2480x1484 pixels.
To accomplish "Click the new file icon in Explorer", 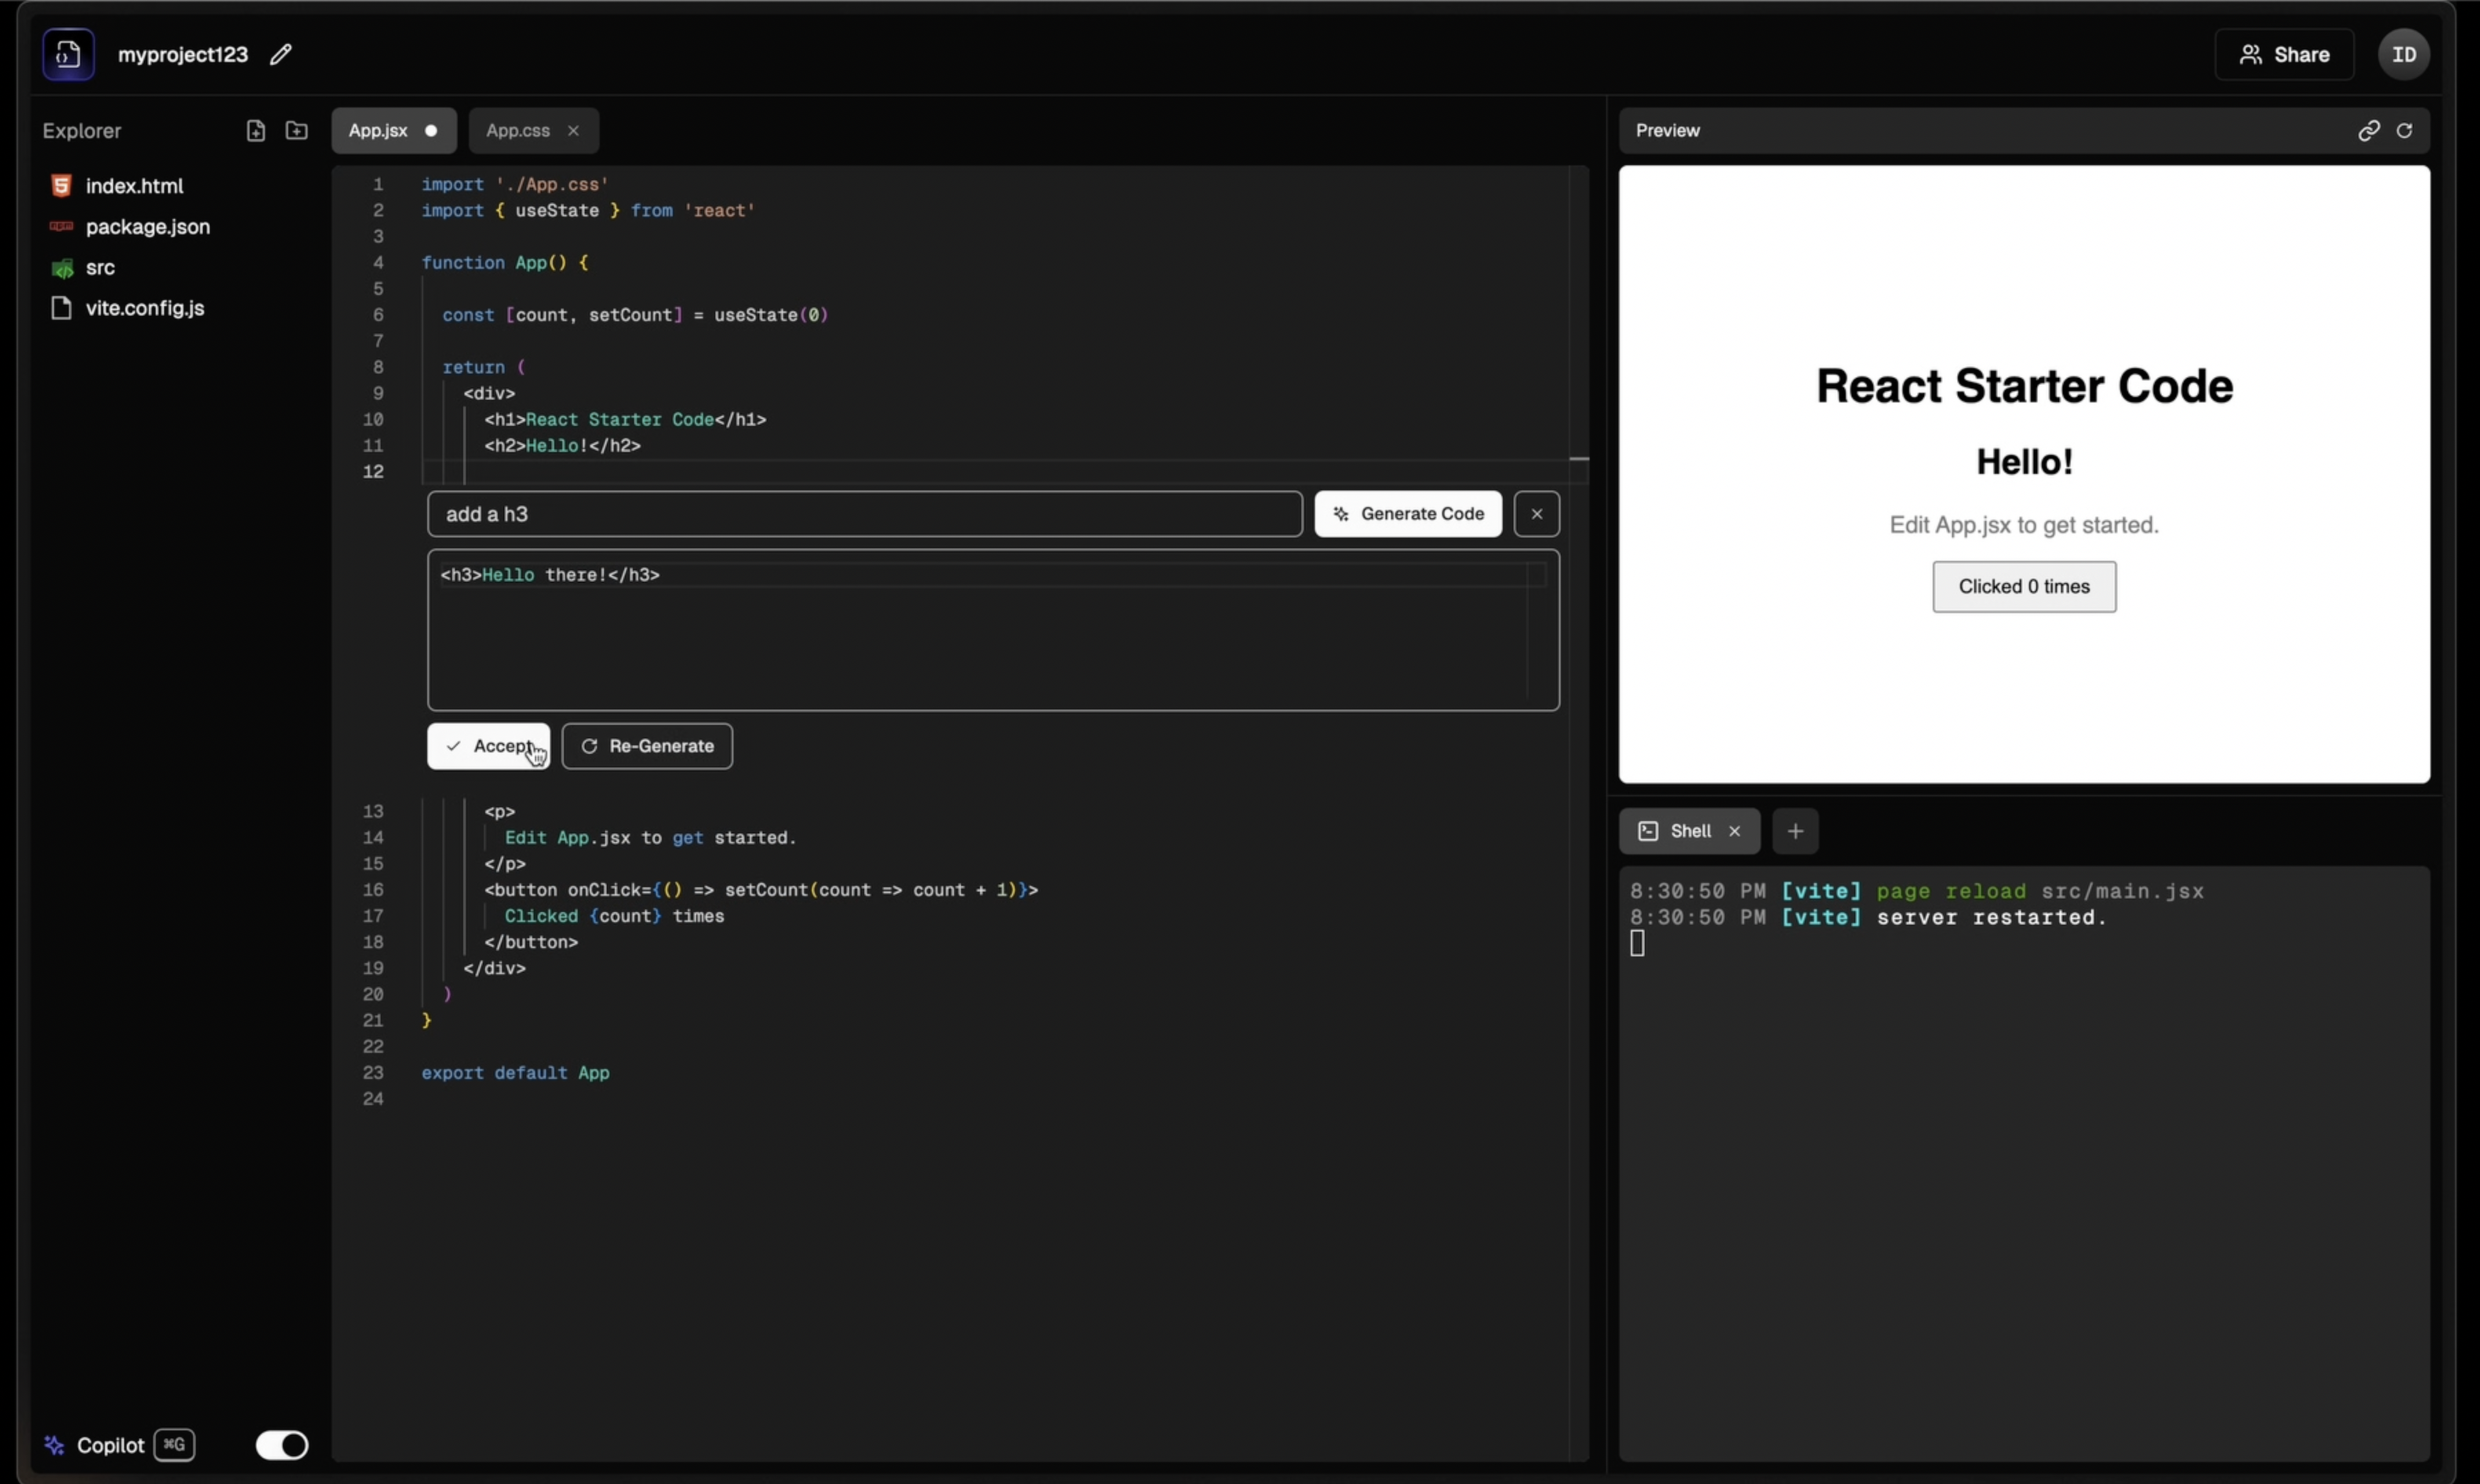I will click(255, 130).
